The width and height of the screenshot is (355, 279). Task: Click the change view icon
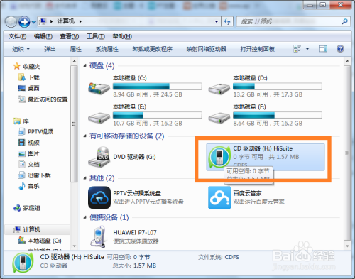pyautogui.click(x=297, y=49)
